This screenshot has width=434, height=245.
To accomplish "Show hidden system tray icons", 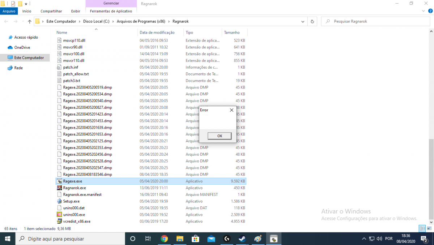I will pos(364,238).
